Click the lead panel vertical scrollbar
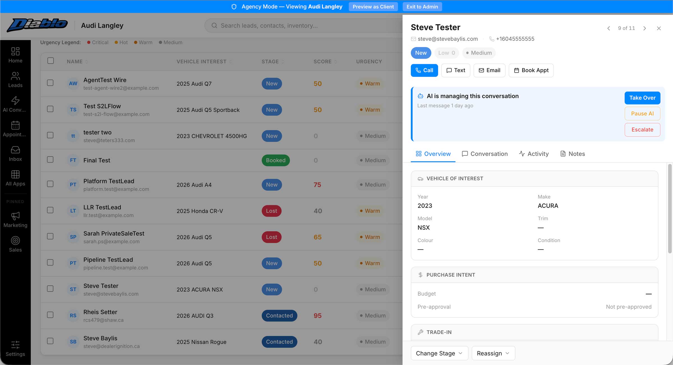673x365 pixels. (x=670, y=209)
